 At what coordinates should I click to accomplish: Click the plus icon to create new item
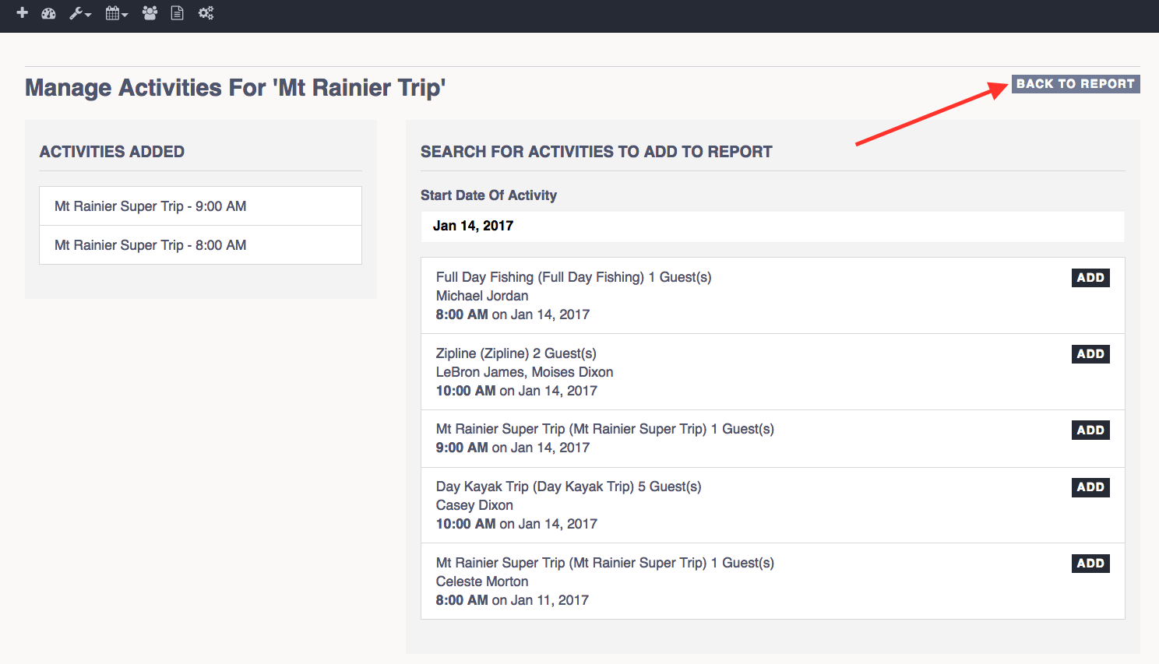pyautogui.click(x=22, y=12)
